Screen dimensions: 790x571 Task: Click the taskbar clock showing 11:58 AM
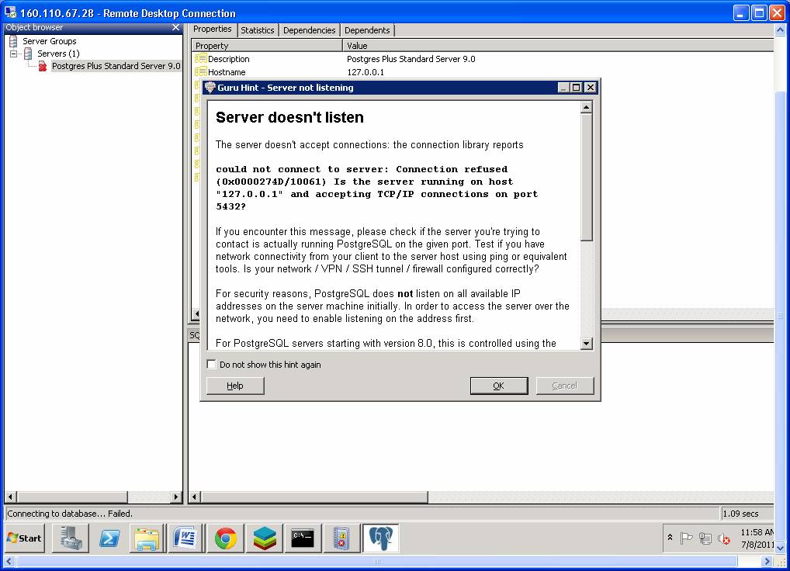point(757,538)
